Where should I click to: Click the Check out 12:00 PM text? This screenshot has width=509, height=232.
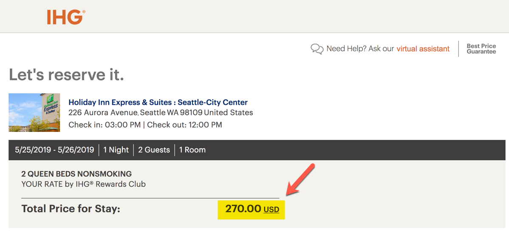click(x=185, y=125)
